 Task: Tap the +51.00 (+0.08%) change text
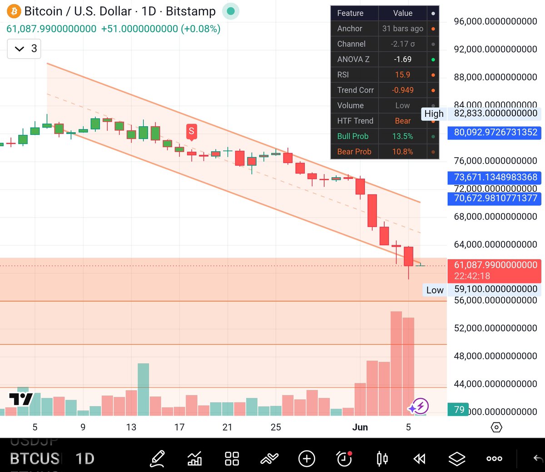tap(161, 29)
